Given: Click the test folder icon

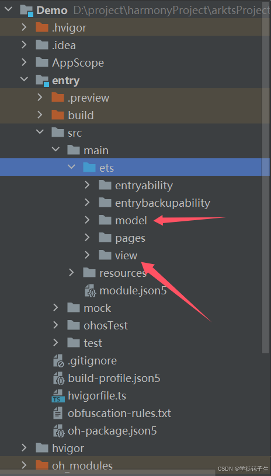Looking at the screenshot, I should 74,343.
